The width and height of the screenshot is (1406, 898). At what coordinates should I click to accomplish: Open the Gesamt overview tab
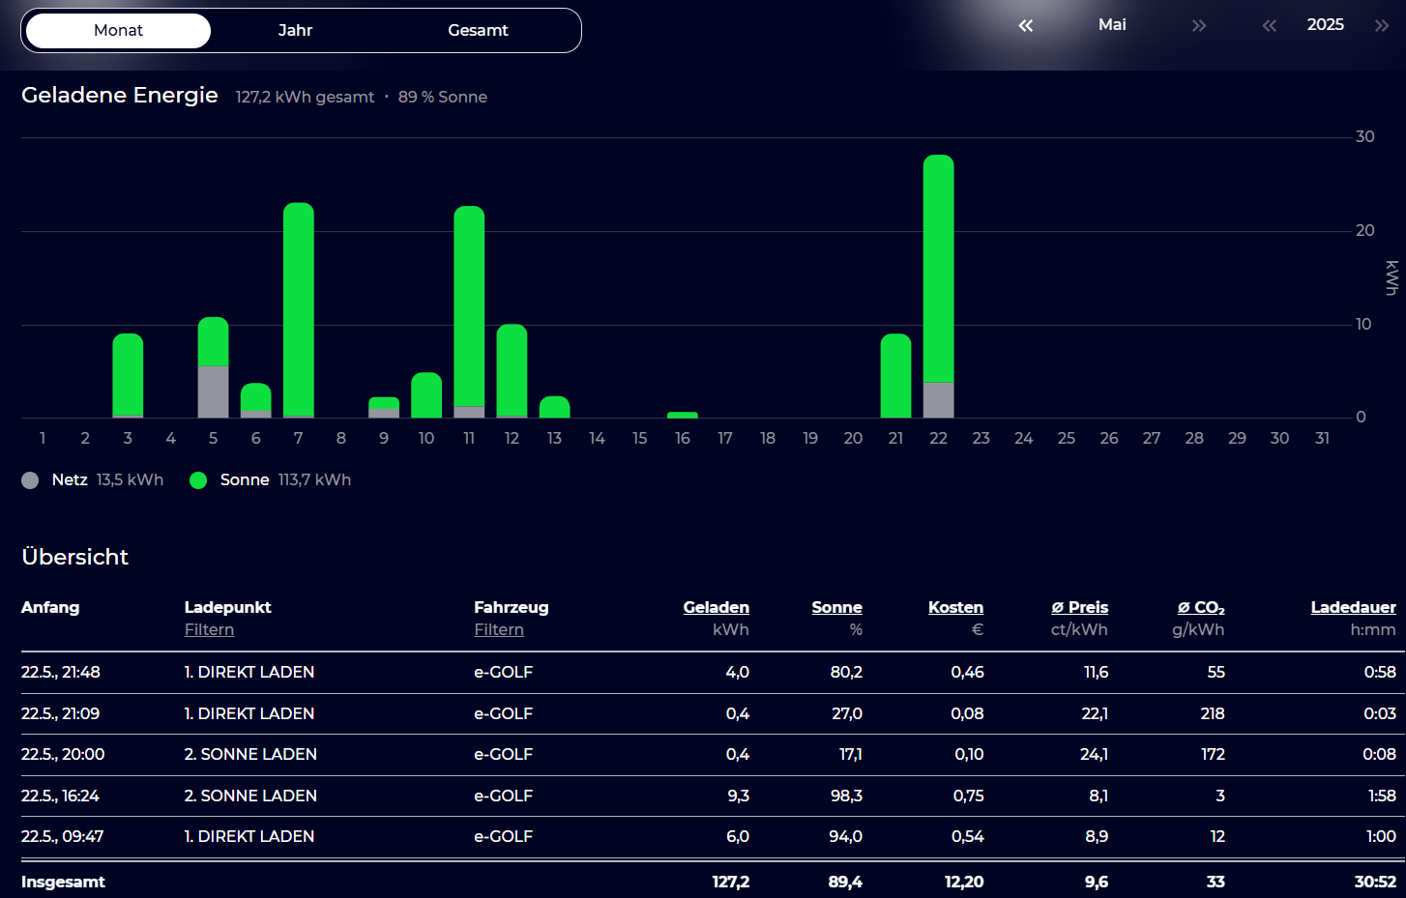point(478,31)
